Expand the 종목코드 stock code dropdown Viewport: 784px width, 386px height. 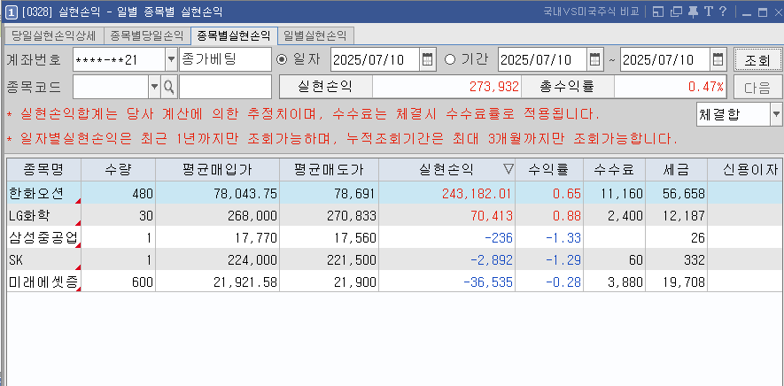click(x=154, y=87)
